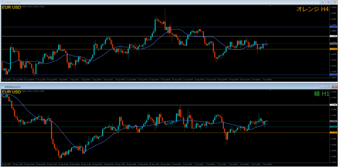This screenshot has width=338, height=167.
Task: Maximize the EURUSD H1 chart window
Action: (x=328, y=86)
